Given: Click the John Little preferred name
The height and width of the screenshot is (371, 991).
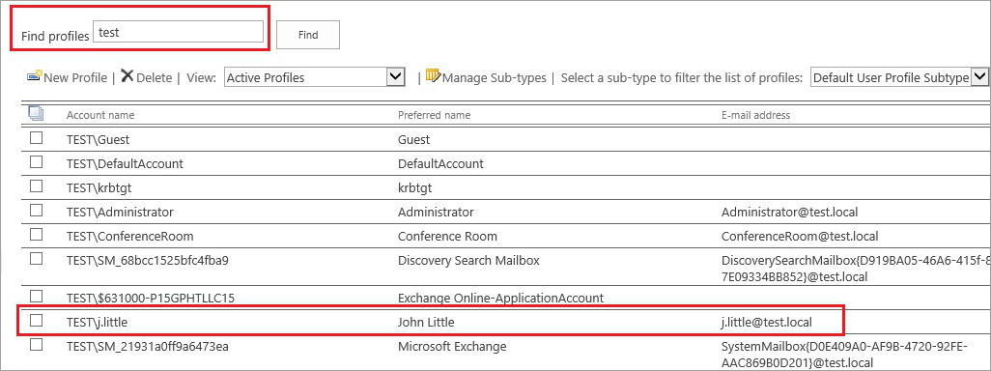Looking at the screenshot, I should click(x=426, y=323).
